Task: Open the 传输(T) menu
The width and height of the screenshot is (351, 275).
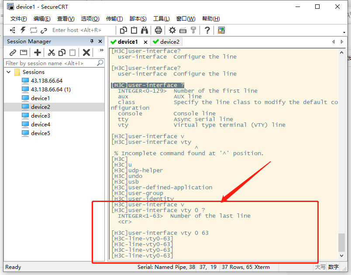Action: pos(114,19)
